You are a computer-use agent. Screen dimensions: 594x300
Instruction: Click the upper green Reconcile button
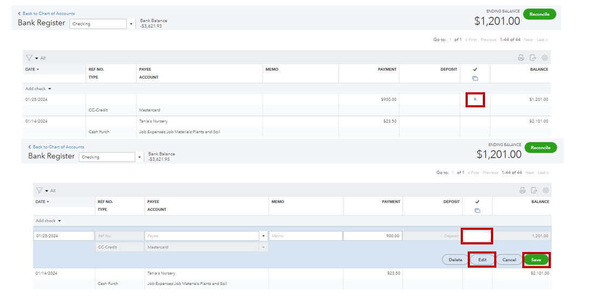coord(539,14)
